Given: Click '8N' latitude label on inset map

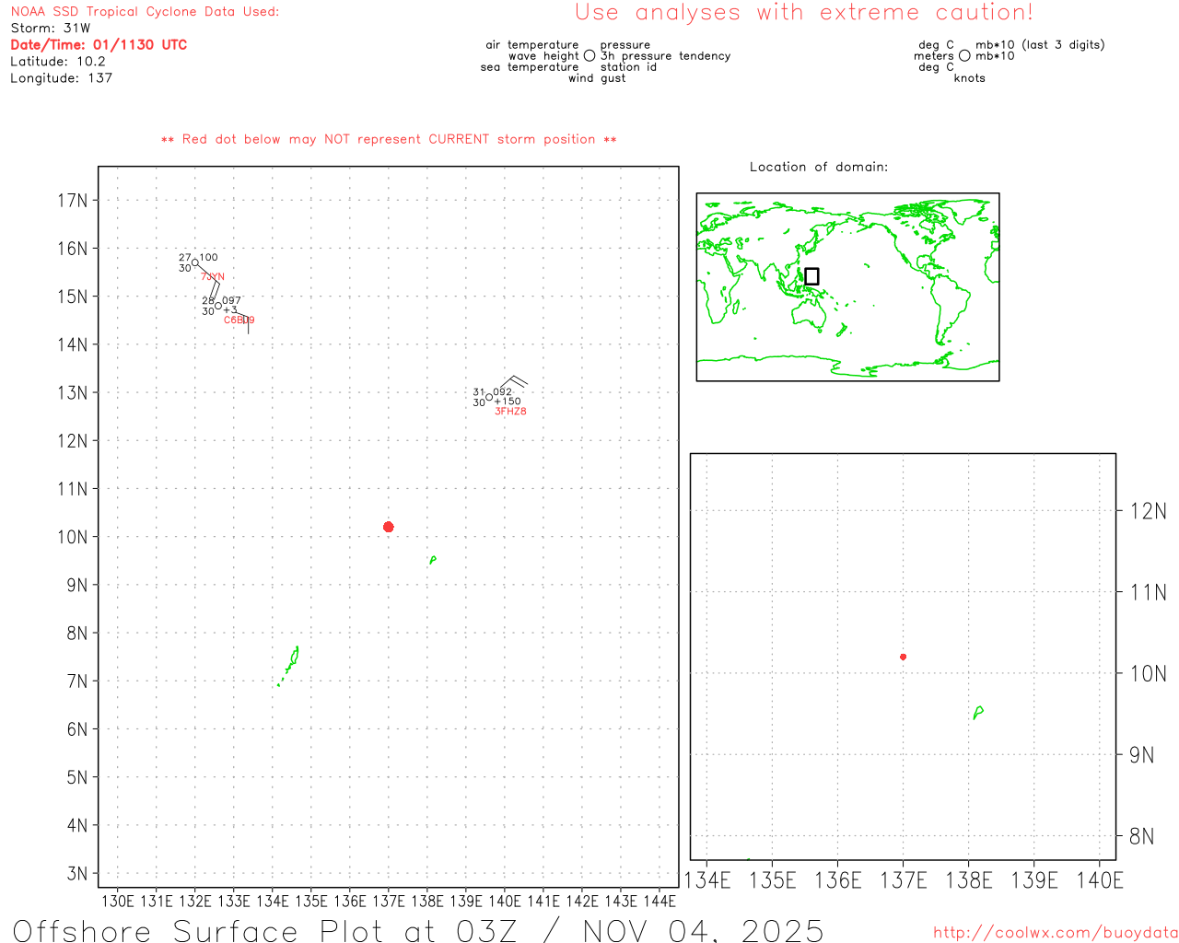Looking at the screenshot, I should point(1142,836).
